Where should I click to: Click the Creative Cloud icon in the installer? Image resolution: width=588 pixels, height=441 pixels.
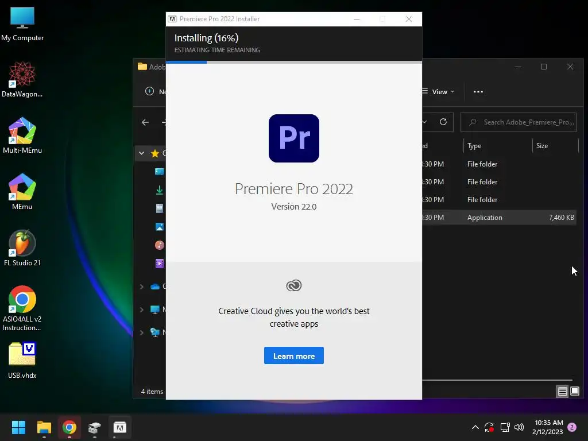293,286
